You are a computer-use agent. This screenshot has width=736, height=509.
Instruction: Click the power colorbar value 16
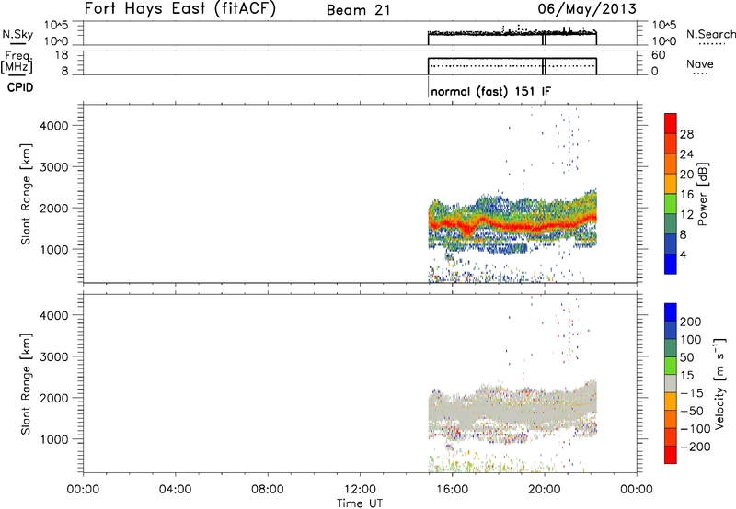[x=686, y=195]
